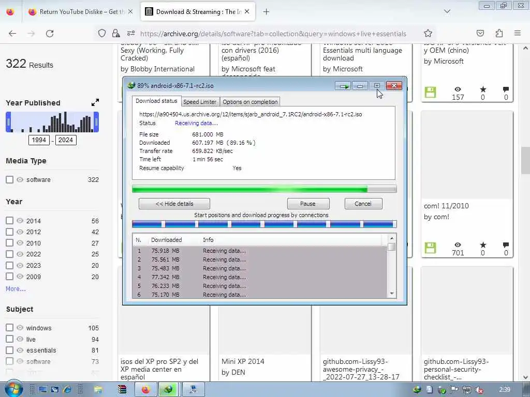530x397 pixels.
Task: Click the IDM tray-minimize green arrow button
Action: coord(344,86)
